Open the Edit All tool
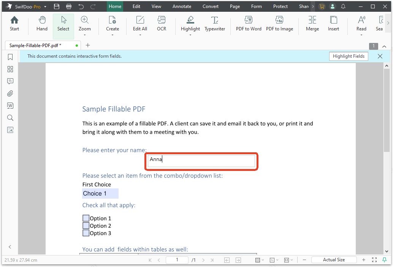 coord(140,24)
